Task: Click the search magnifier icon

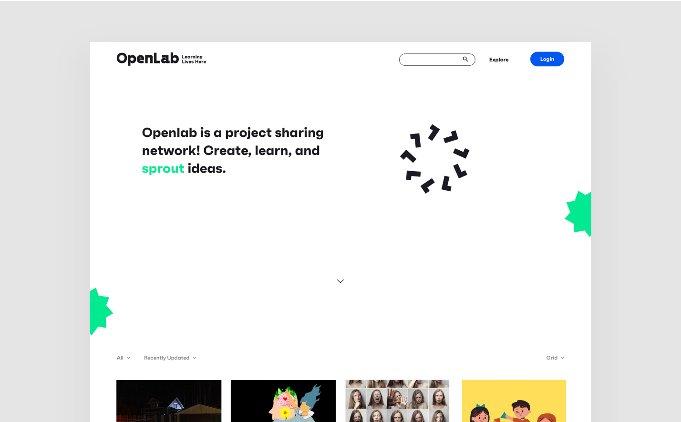Action: tap(465, 59)
